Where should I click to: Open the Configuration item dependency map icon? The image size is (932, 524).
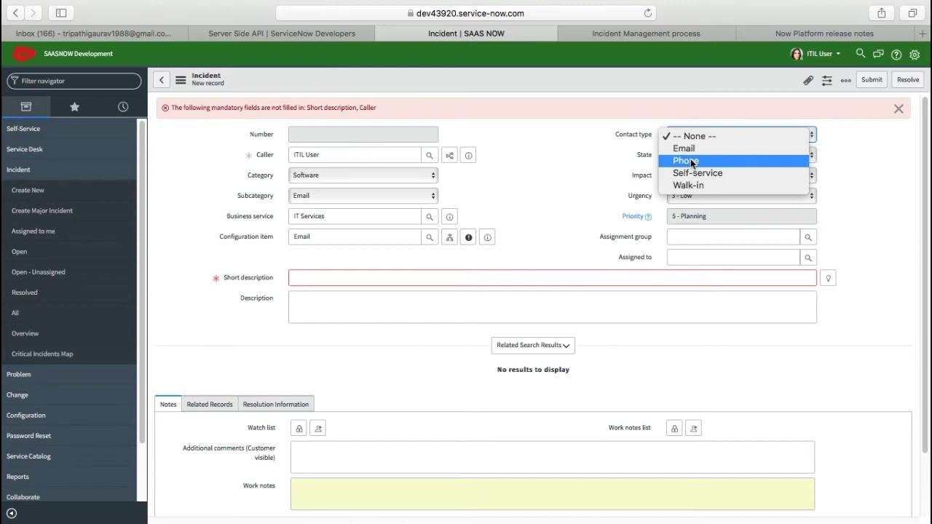449,237
